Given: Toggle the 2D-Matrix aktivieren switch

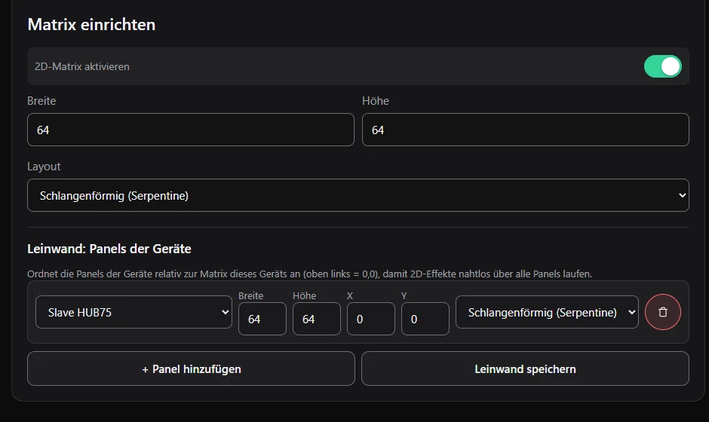Looking at the screenshot, I should point(662,66).
